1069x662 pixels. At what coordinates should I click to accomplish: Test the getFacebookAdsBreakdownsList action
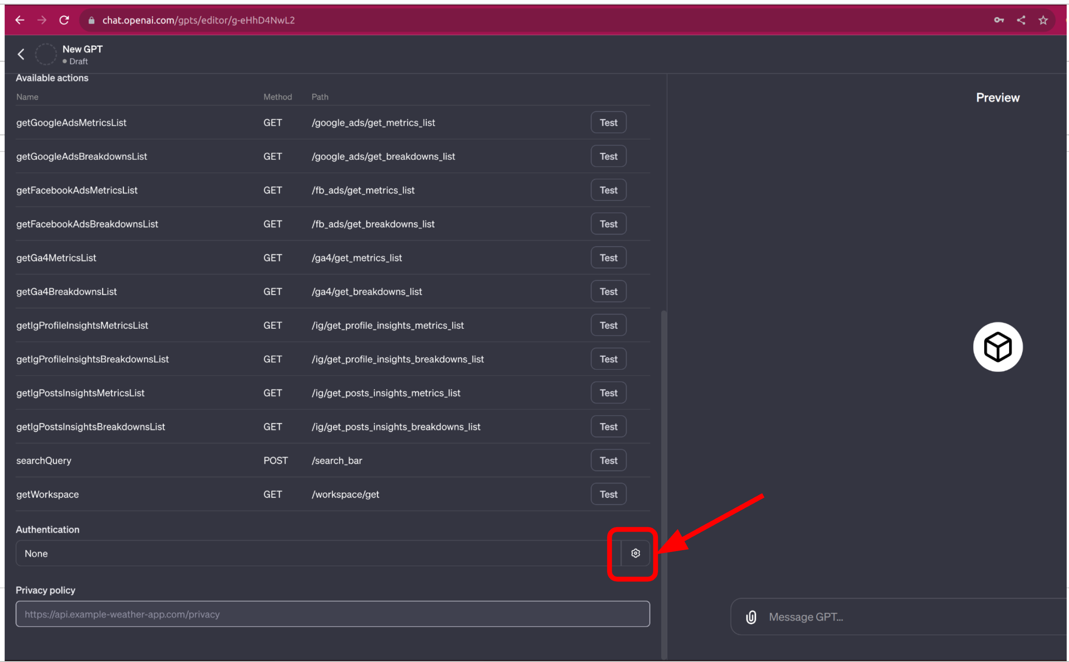608,224
